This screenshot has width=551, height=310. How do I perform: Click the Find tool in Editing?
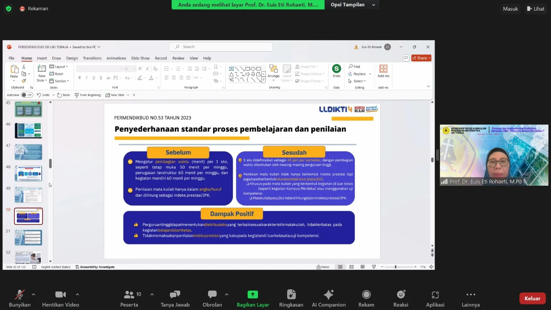pos(354,66)
